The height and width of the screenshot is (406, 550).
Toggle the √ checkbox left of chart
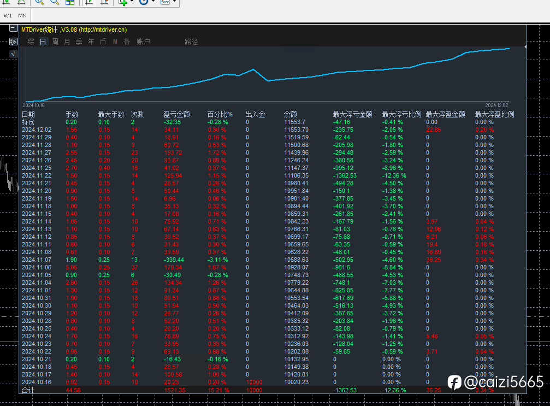pos(14,54)
